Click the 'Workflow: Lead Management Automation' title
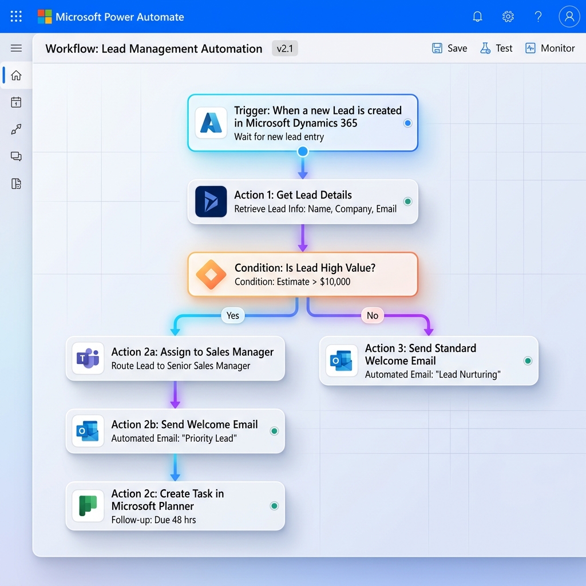This screenshot has height=586, width=586. (153, 49)
